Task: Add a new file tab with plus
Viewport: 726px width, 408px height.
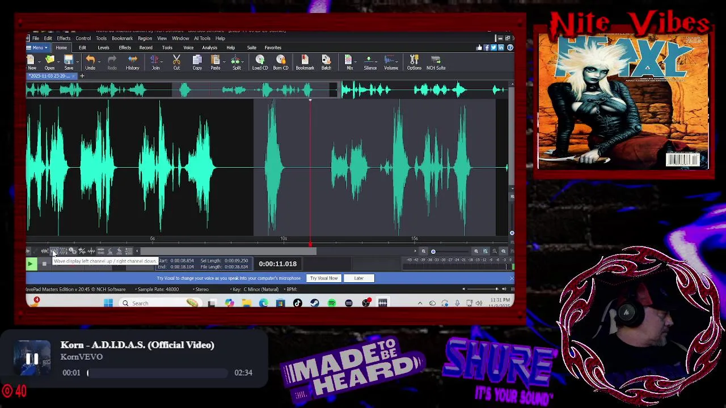Action: tap(82, 76)
